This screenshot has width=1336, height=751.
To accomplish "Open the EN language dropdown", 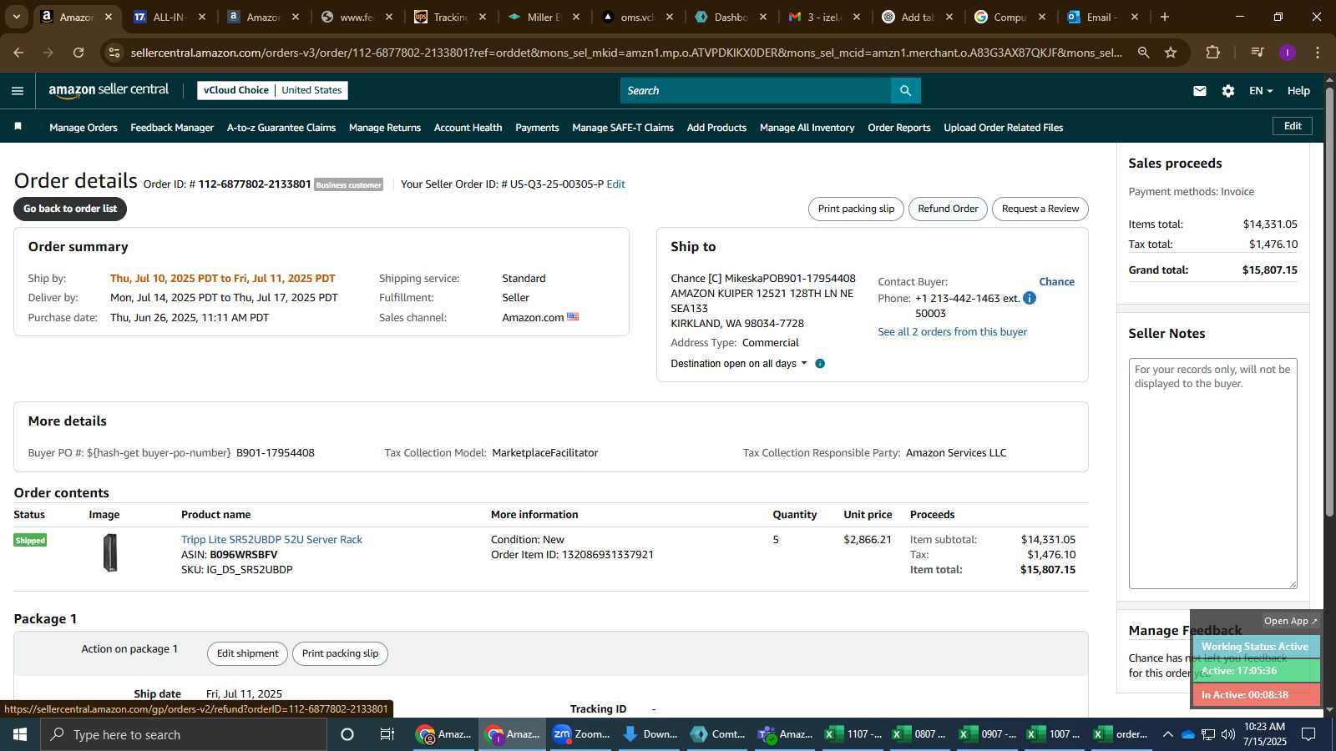I will pos(1260,91).
